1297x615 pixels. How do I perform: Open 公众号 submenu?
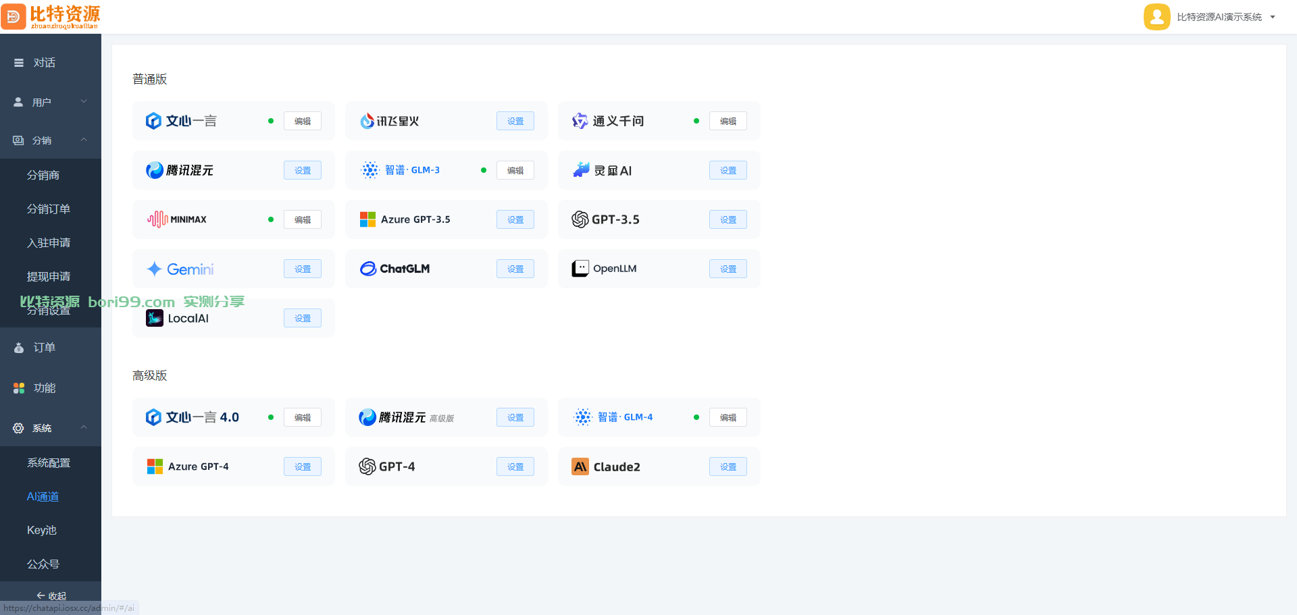[x=51, y=564]
